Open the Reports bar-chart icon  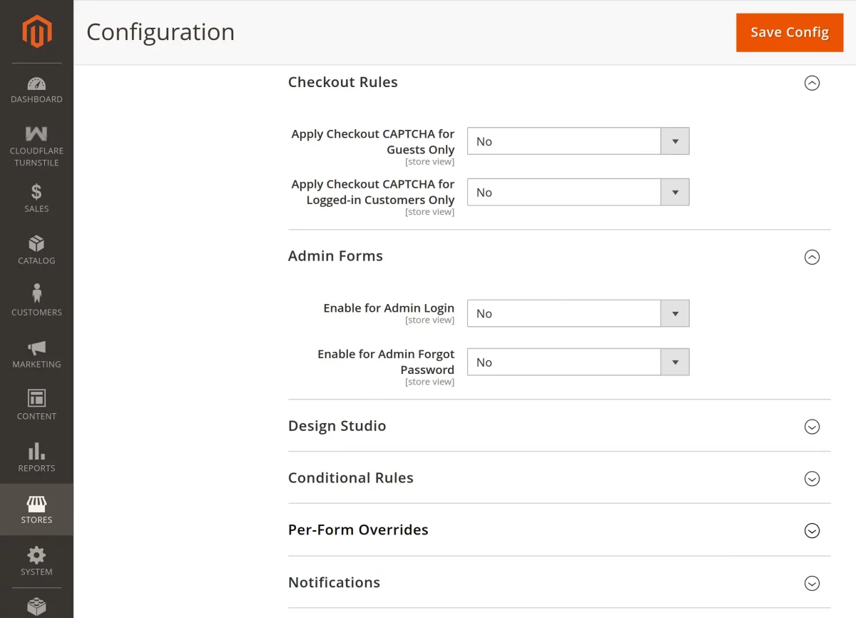click(36, 451)
